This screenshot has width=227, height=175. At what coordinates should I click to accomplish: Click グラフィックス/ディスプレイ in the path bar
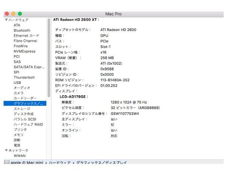(x=101, y=163)
